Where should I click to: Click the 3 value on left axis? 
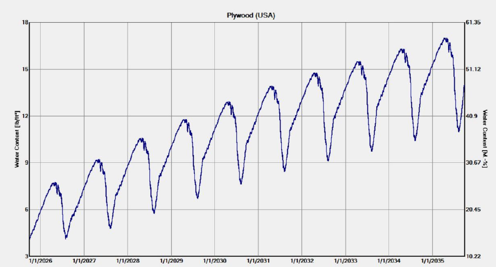tap(24, 256)
